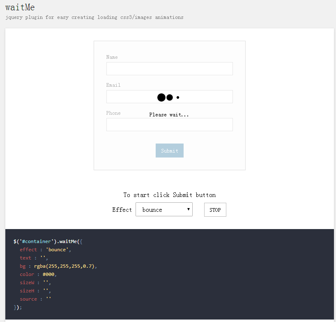Open the Effect dropdown showing bounce
This screenshot has width=336, height=322.
click(x=164, y=209)
